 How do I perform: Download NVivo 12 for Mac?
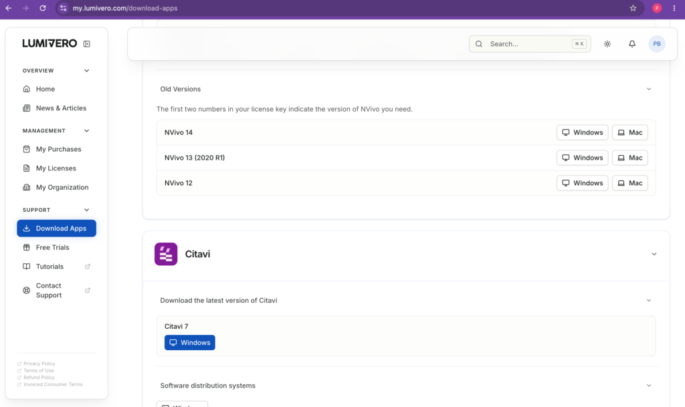[629, 183]
